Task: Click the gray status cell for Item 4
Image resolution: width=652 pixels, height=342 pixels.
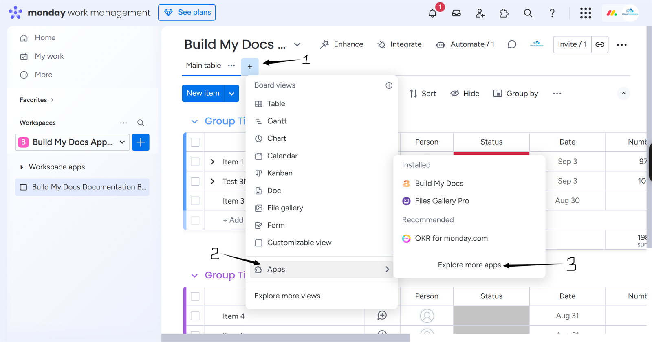Action: pos(491,316)
